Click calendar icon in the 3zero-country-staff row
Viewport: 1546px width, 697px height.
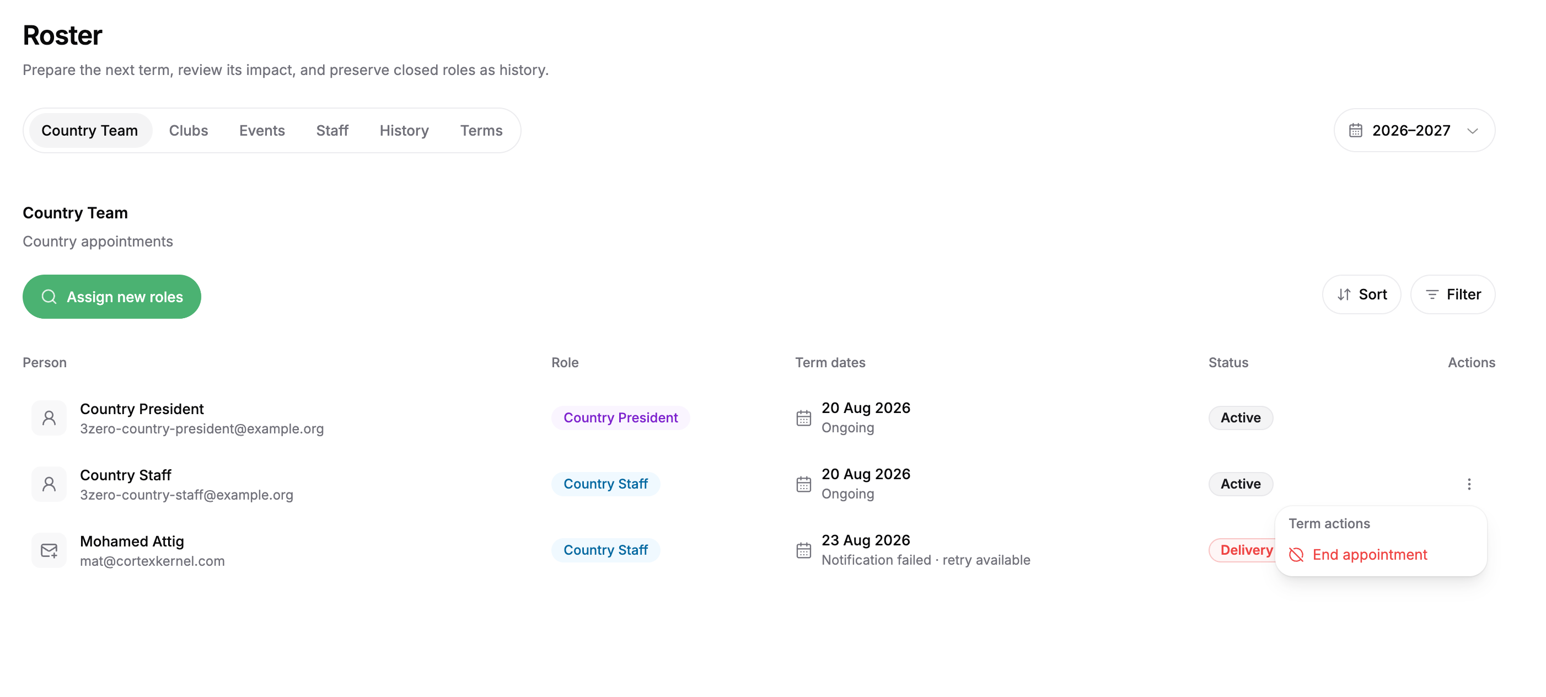(804, 484)
